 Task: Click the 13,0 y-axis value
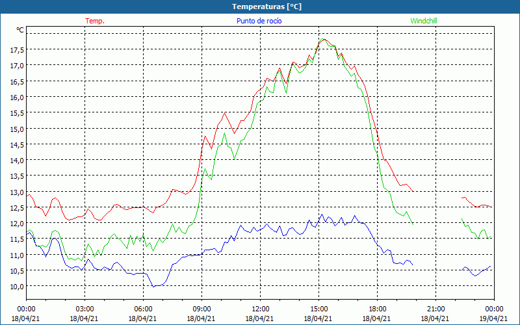[x=17, y=192]
